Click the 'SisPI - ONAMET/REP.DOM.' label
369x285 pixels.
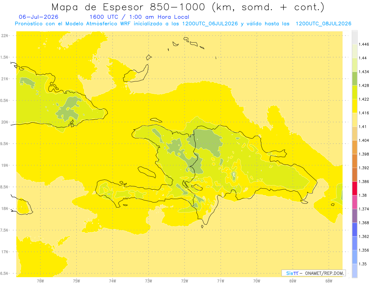coord(314,273)
